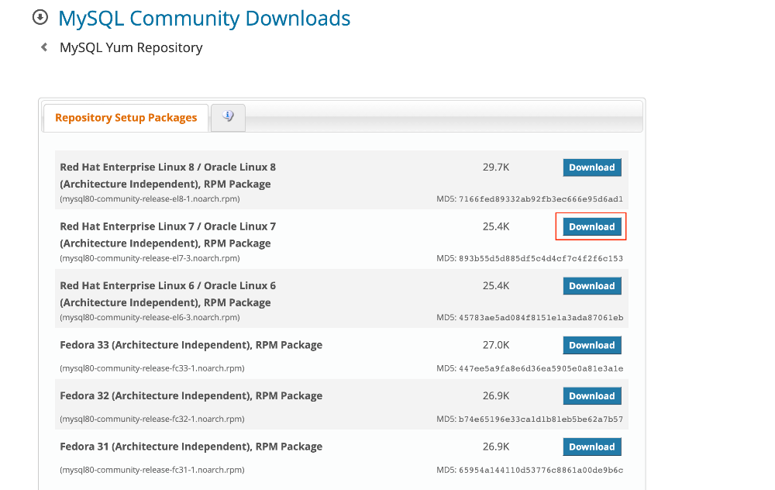
Task: Switch to Repository Setup Packages tab
Action: pos(126,118)
